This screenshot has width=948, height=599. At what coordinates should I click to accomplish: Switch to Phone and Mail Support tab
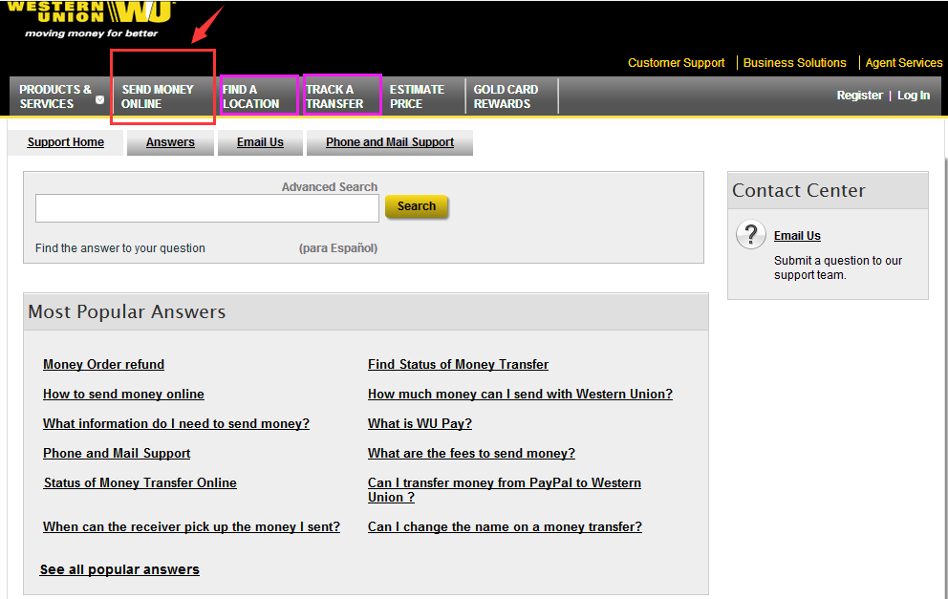pyautogui.click(x=389, y=142)
